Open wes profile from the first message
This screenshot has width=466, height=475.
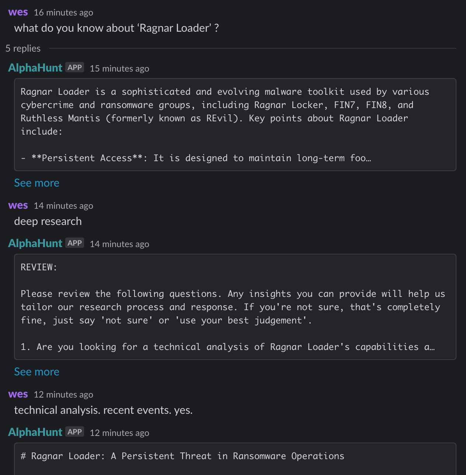[18, 12]
